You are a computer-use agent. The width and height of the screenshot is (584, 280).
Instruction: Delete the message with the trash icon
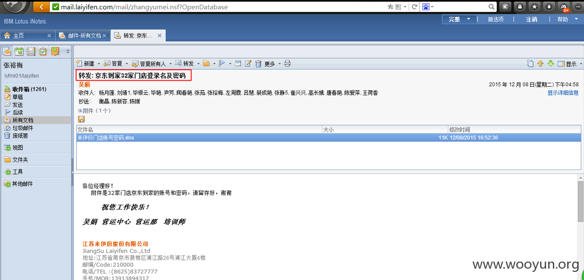point(258,64)
